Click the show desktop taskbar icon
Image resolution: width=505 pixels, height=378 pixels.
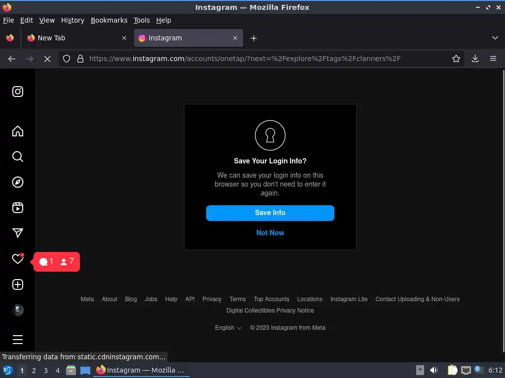85,370
